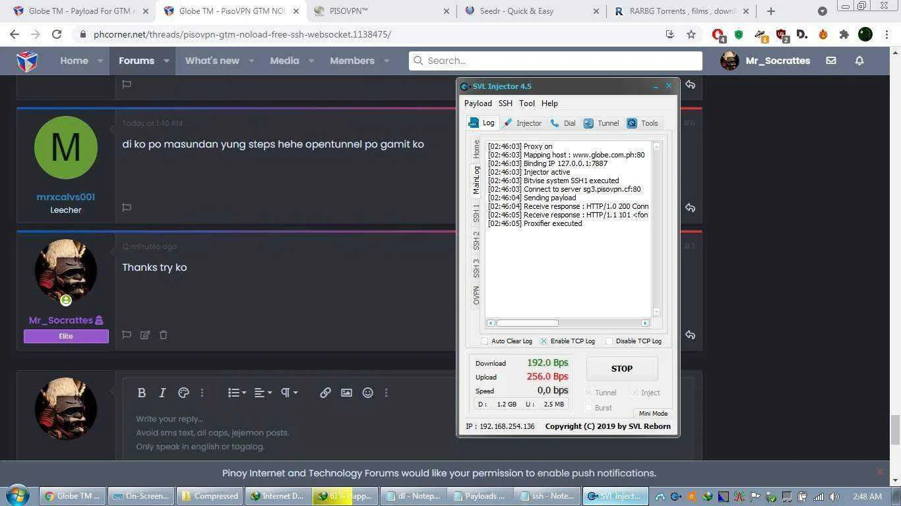Focus the forum Search field

(555, 61)
